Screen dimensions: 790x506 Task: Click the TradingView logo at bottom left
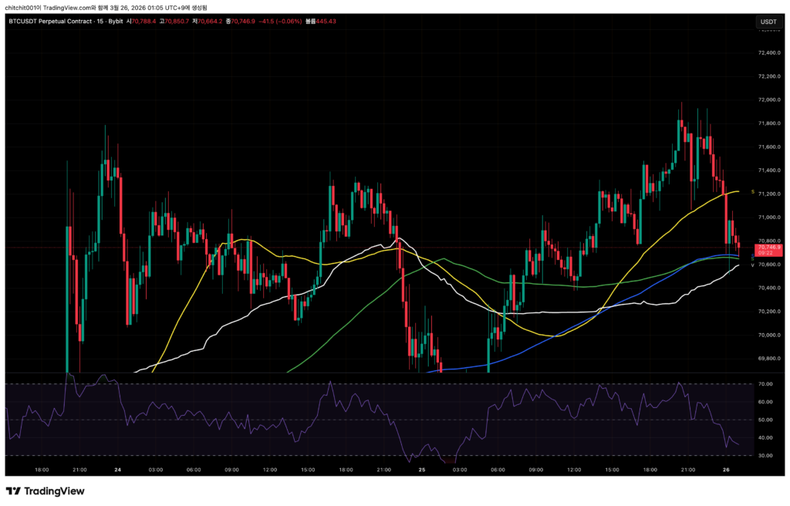pos(46,491)
